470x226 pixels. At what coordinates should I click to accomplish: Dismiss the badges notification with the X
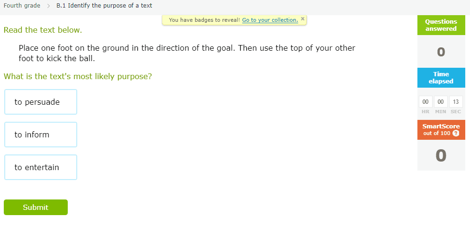[302, 19]
